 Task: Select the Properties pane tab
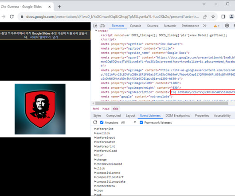point(202,116)
